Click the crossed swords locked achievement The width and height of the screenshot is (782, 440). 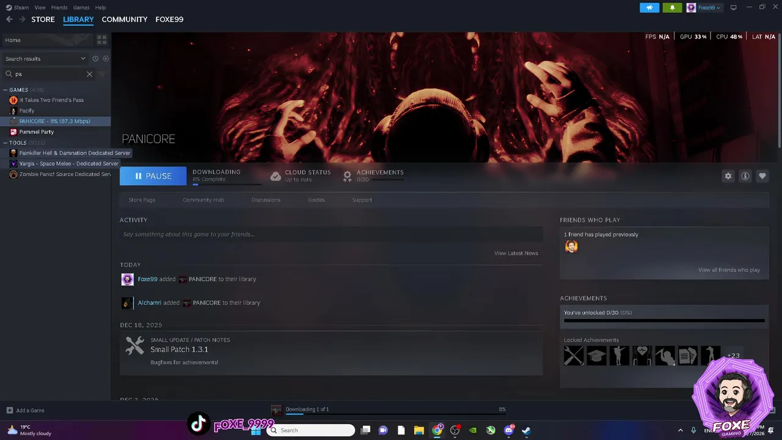(x=574, y=356)
